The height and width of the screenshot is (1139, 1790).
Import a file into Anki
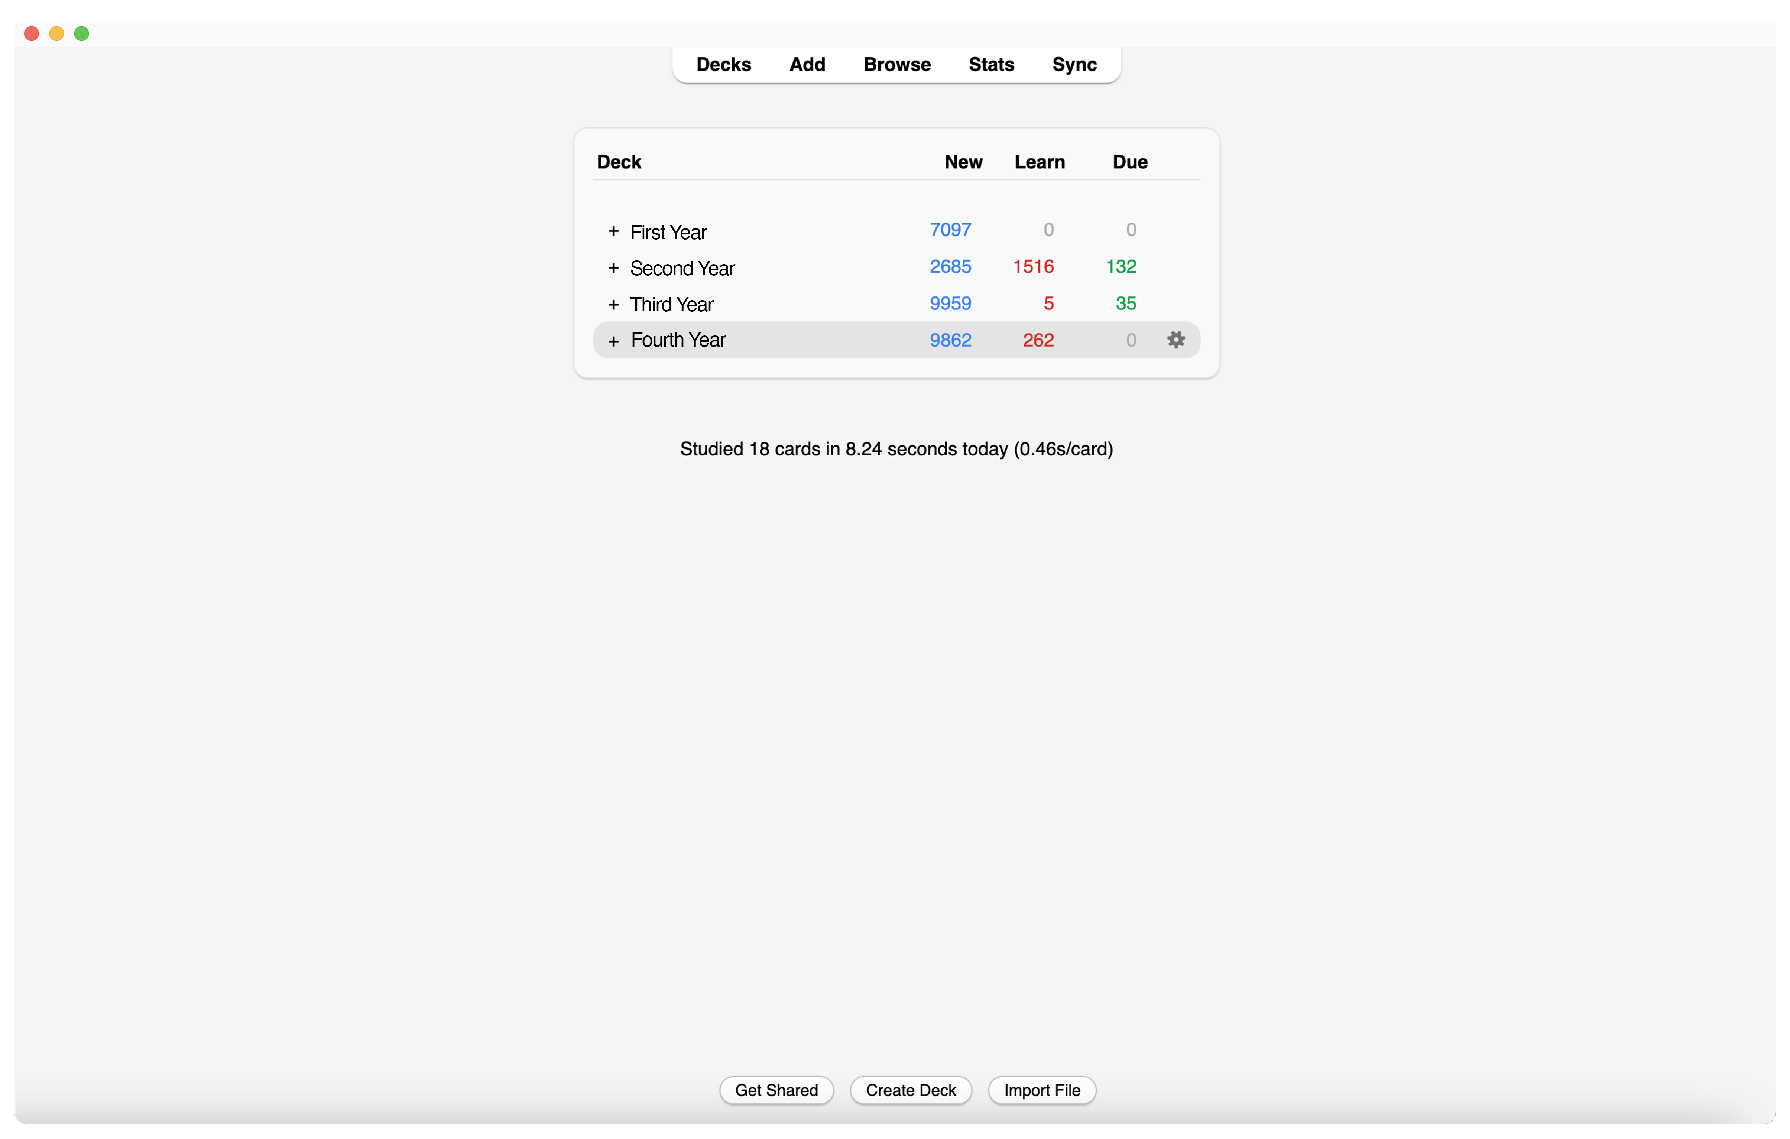tap(1041, 1090)
